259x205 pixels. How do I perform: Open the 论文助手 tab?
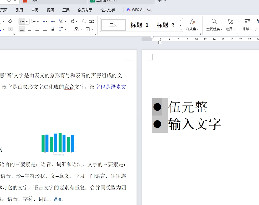pyautogui.click(x=108, y=10)
